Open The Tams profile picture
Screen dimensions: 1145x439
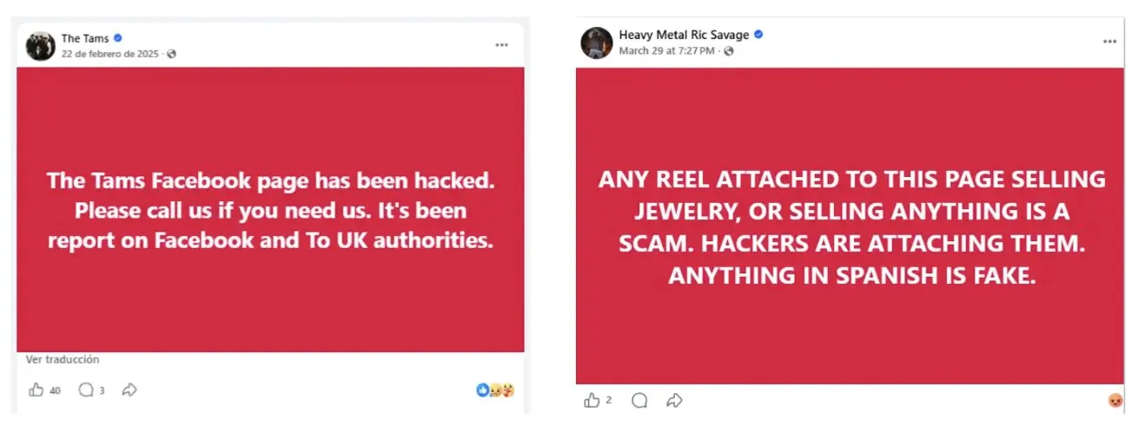pos(40,45)
